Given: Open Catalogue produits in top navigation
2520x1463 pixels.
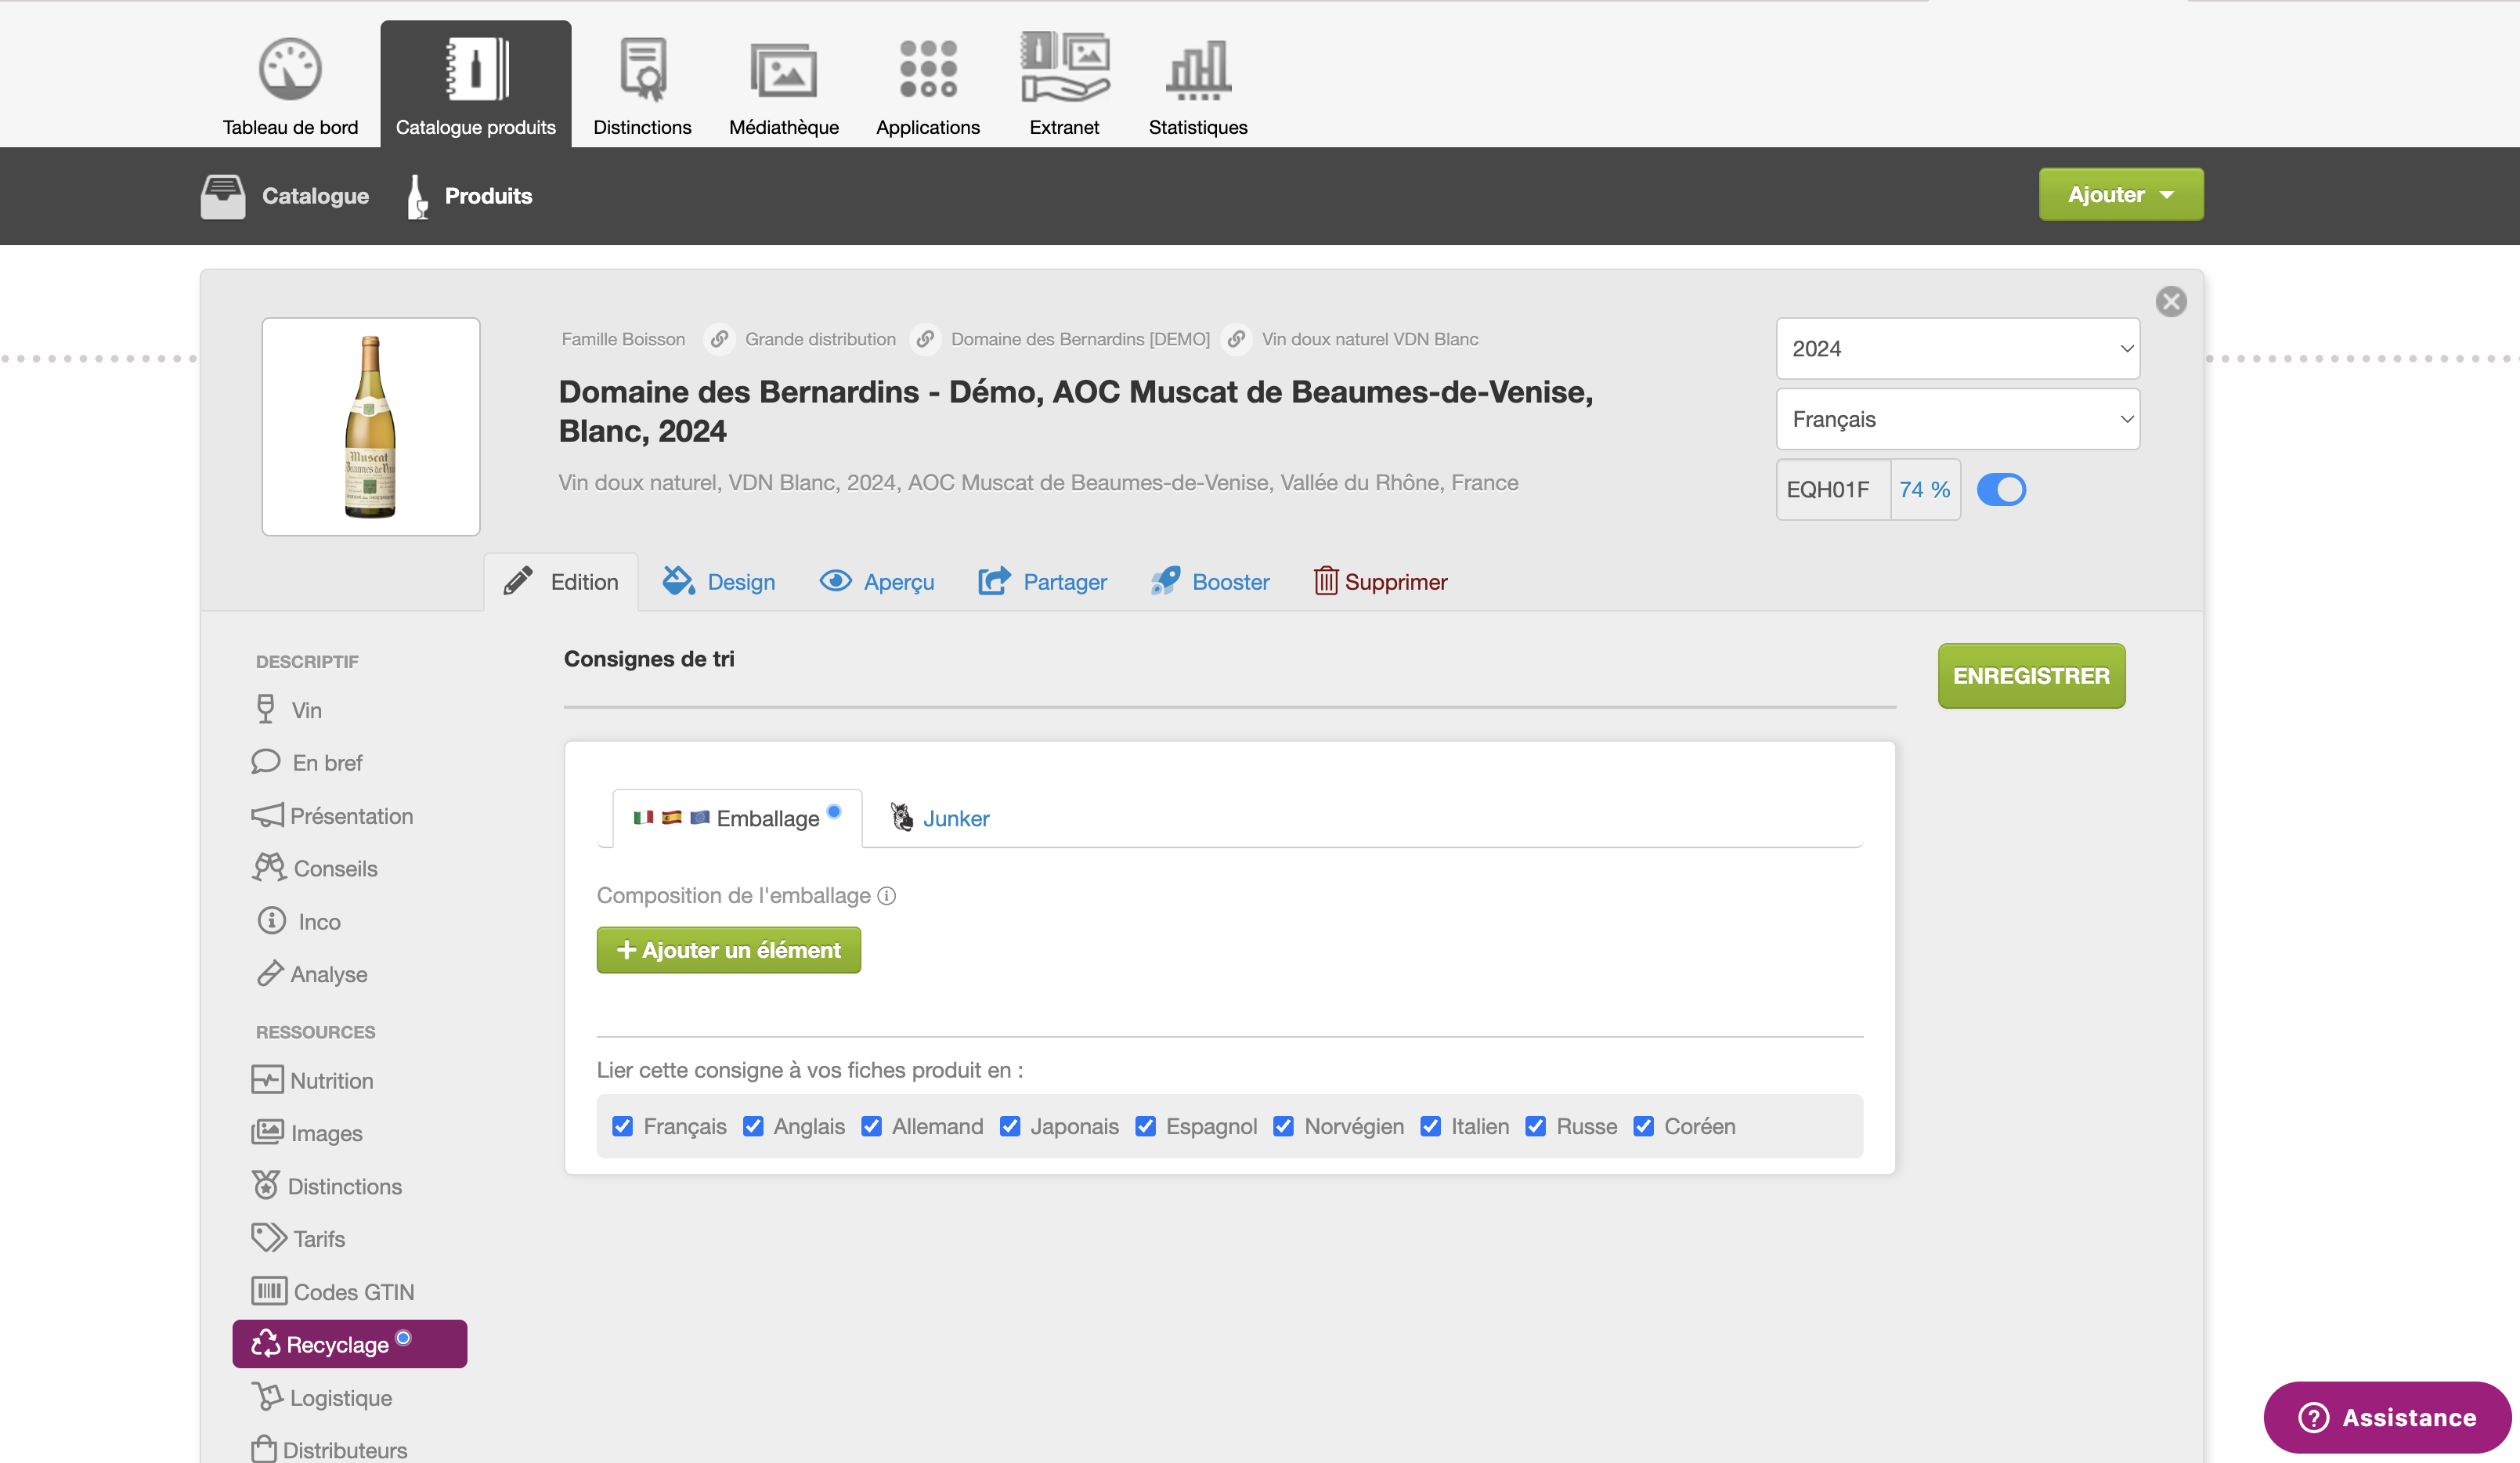Looking at the screenshot, I should pos(475,84).
